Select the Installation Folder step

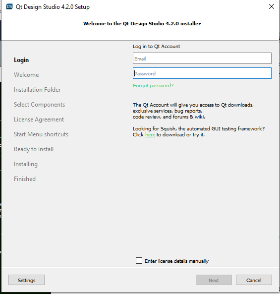point(37,90)
